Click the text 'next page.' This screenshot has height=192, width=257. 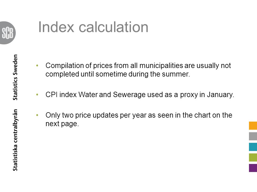pos(62,124)
